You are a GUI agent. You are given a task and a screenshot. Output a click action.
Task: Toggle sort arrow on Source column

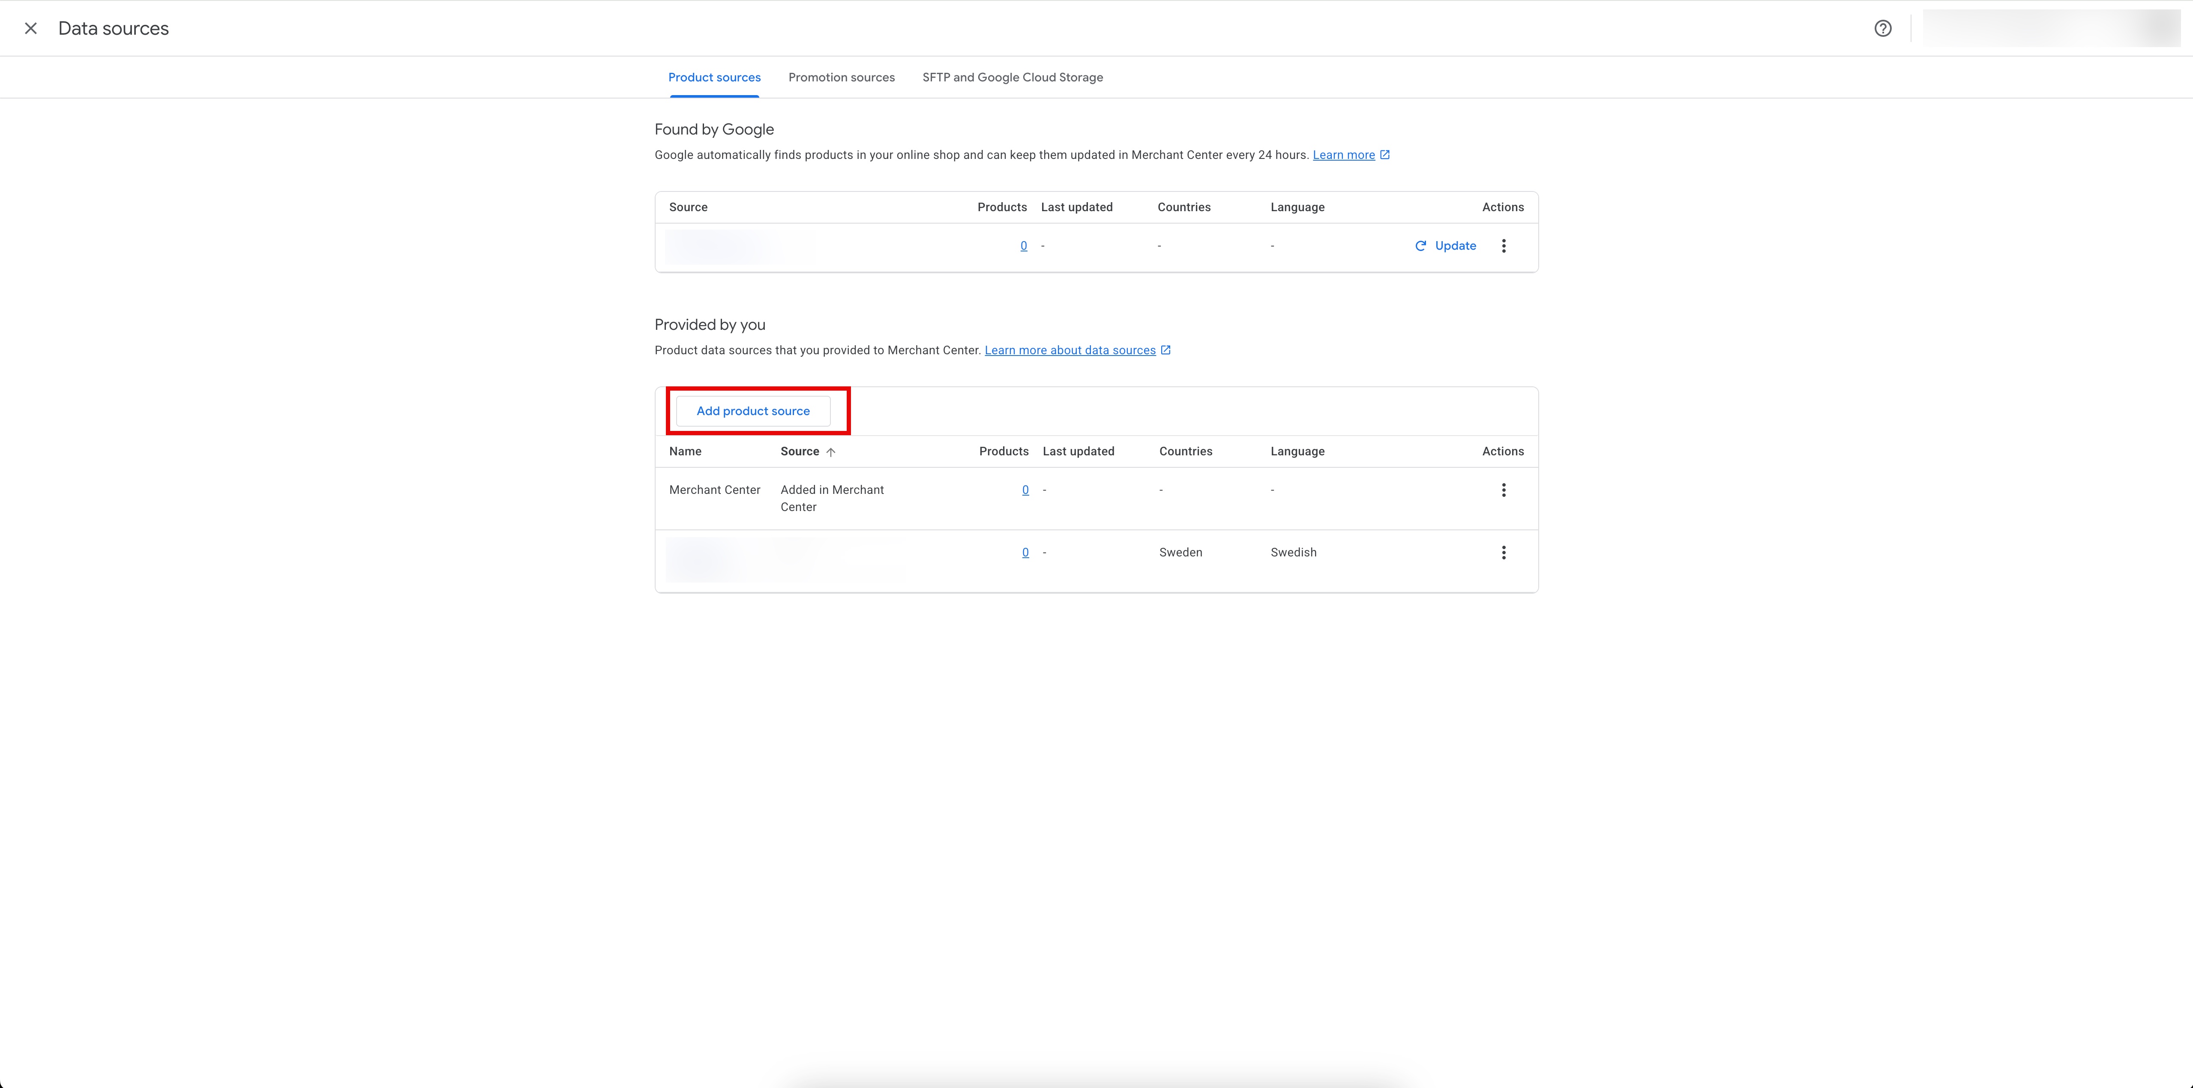coord(831,452)
